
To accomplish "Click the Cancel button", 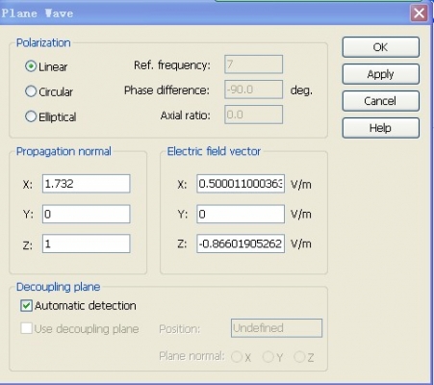I will pyautogui.click(x=381, y=101).
